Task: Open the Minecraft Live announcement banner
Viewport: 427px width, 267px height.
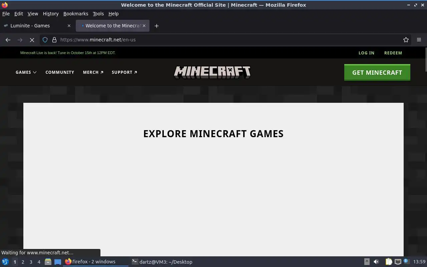Action: coord(68,53)
